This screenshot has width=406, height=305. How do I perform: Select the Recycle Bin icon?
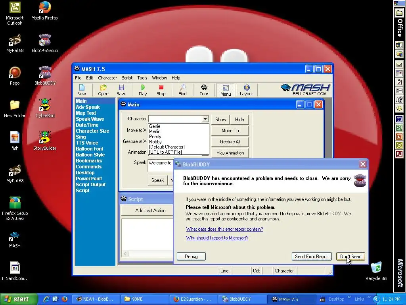(x=376, y=271)
